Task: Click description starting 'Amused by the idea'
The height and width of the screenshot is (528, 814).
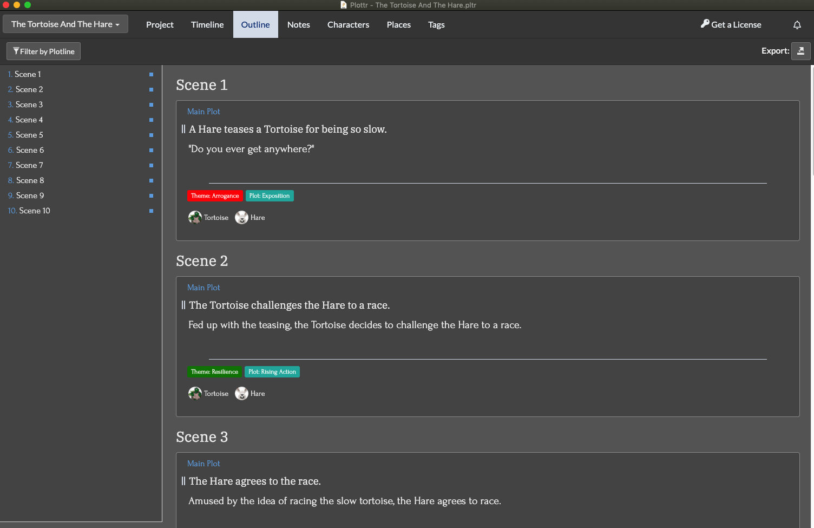Action: pos(345,501)
